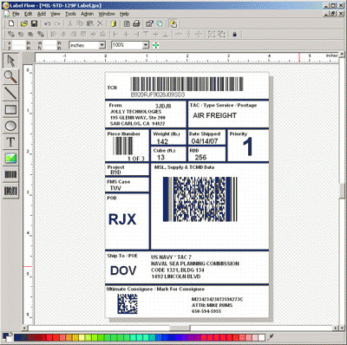Choose the line drawing tool

[x=10, y=93]
